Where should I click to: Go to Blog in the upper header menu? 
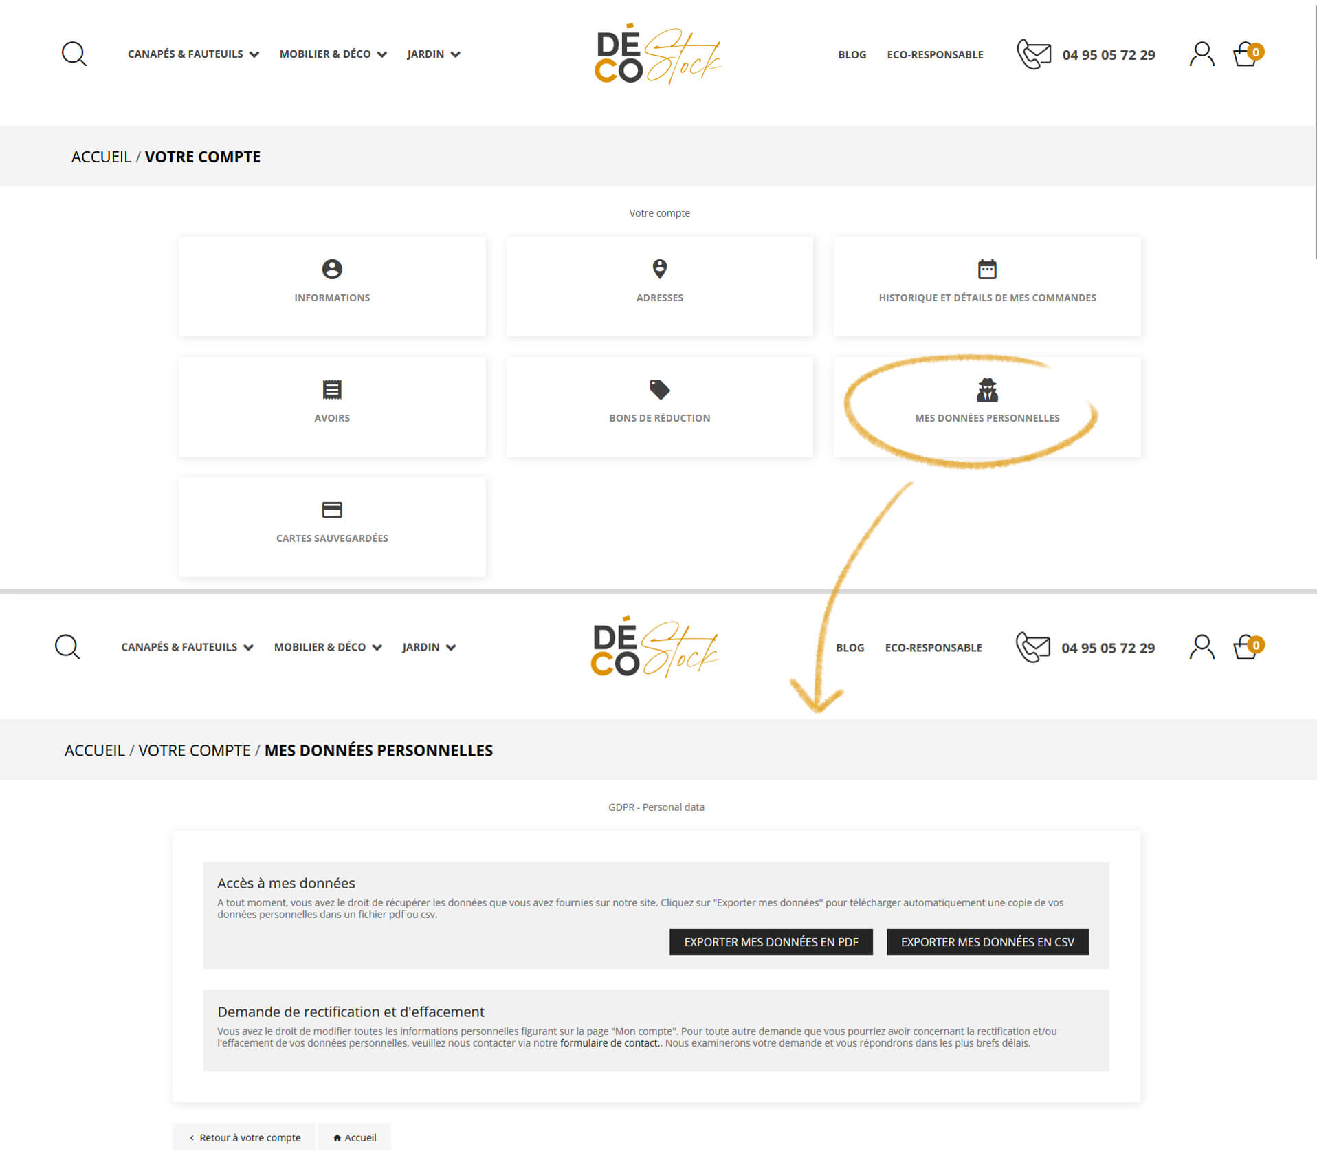click(852, 55)
